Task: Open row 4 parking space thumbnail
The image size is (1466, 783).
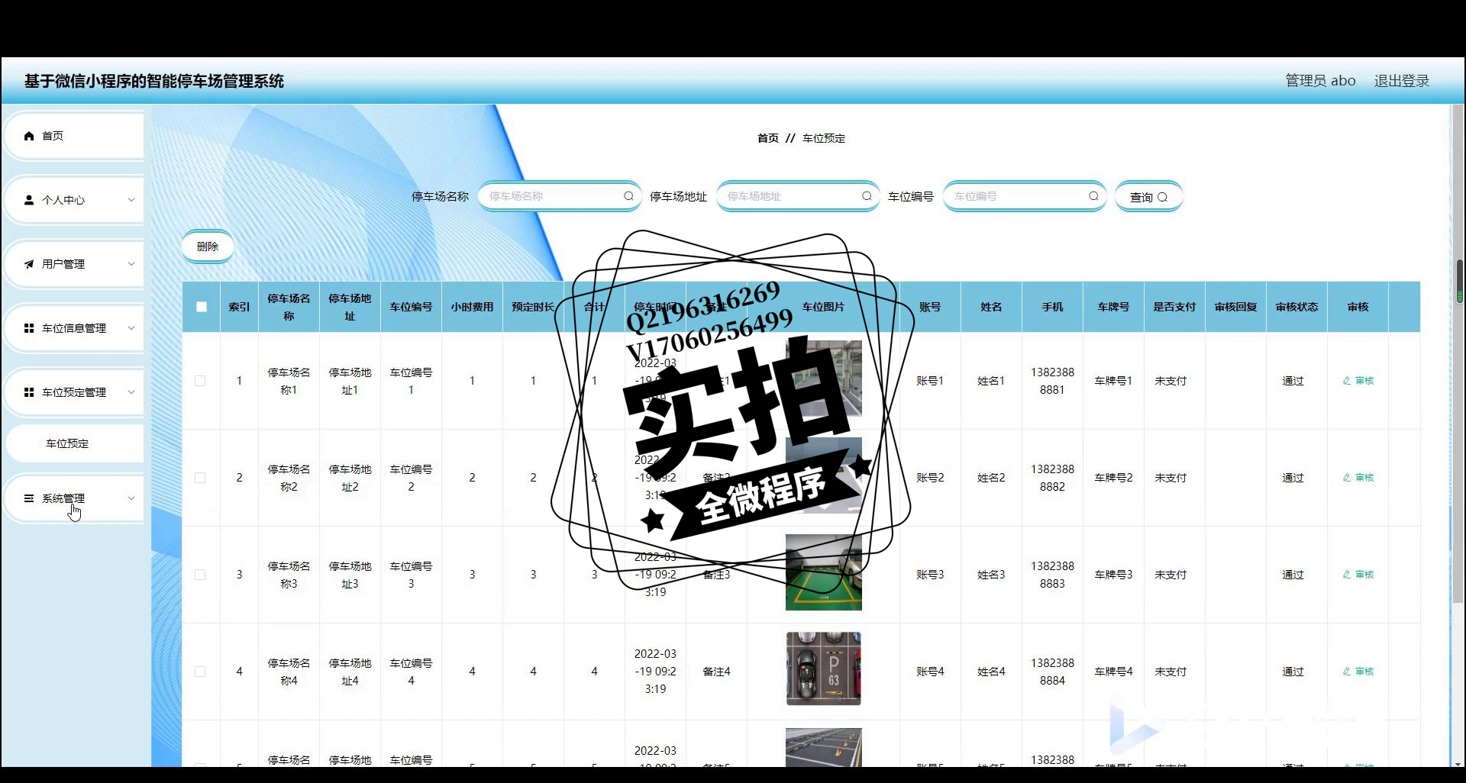Action: [823, 669]
